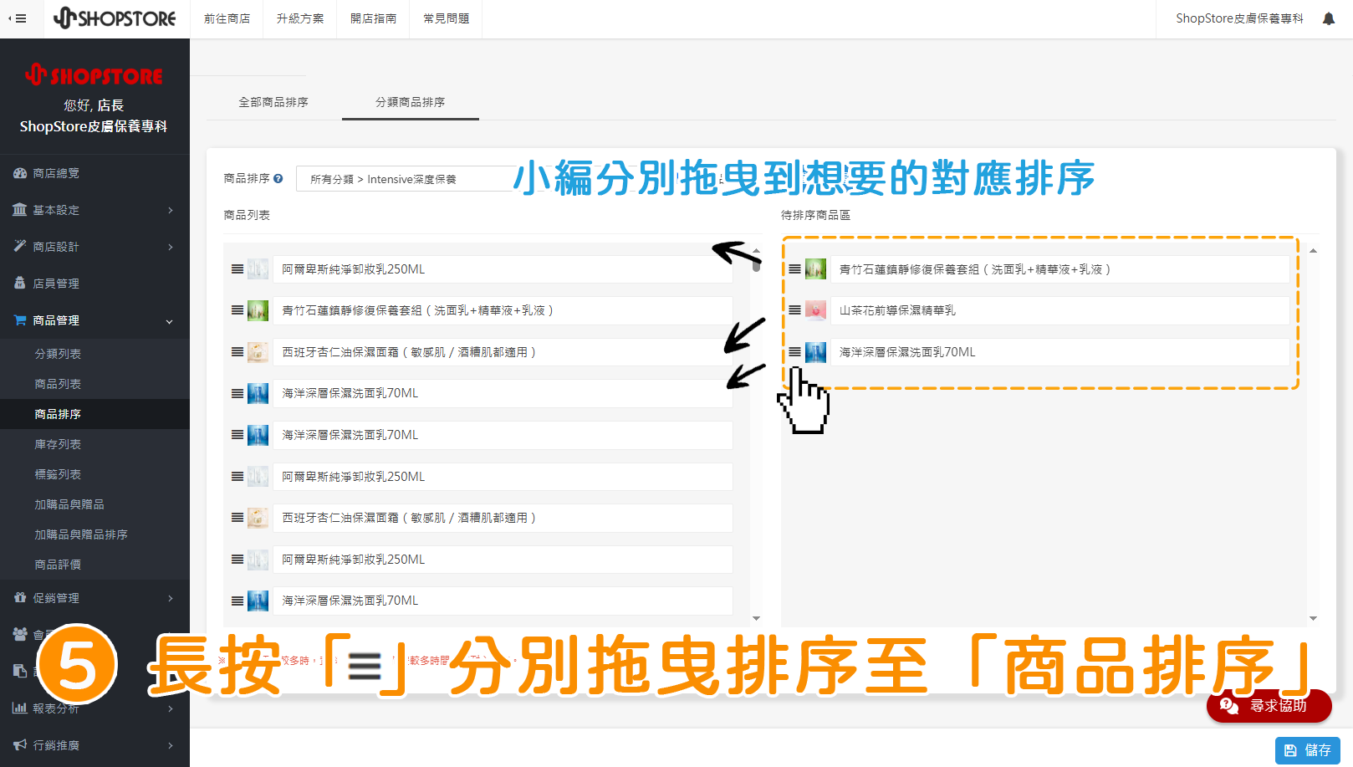The width and height of the screenshot is (1353, 767).
Task: Click drag handle of 海洋深層保濕洗面乳 row in 待排序商品區
Action: 794,352
